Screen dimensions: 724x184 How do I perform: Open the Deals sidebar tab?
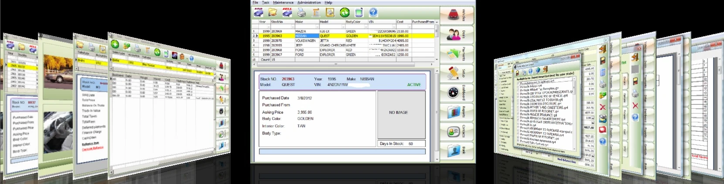tap(456, 34)
